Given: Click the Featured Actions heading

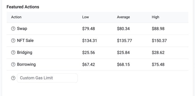Looking at the screenshot, I should click(x=23, y=7).
